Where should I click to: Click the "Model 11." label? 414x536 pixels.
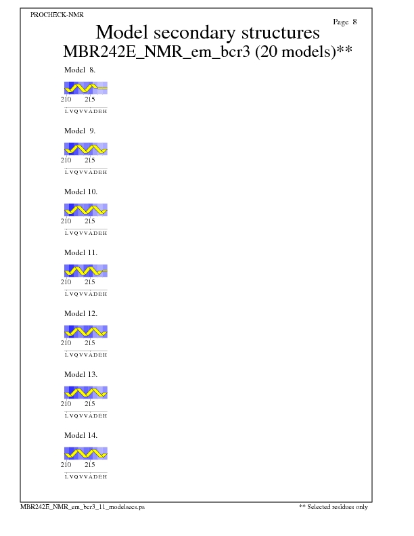80,252
